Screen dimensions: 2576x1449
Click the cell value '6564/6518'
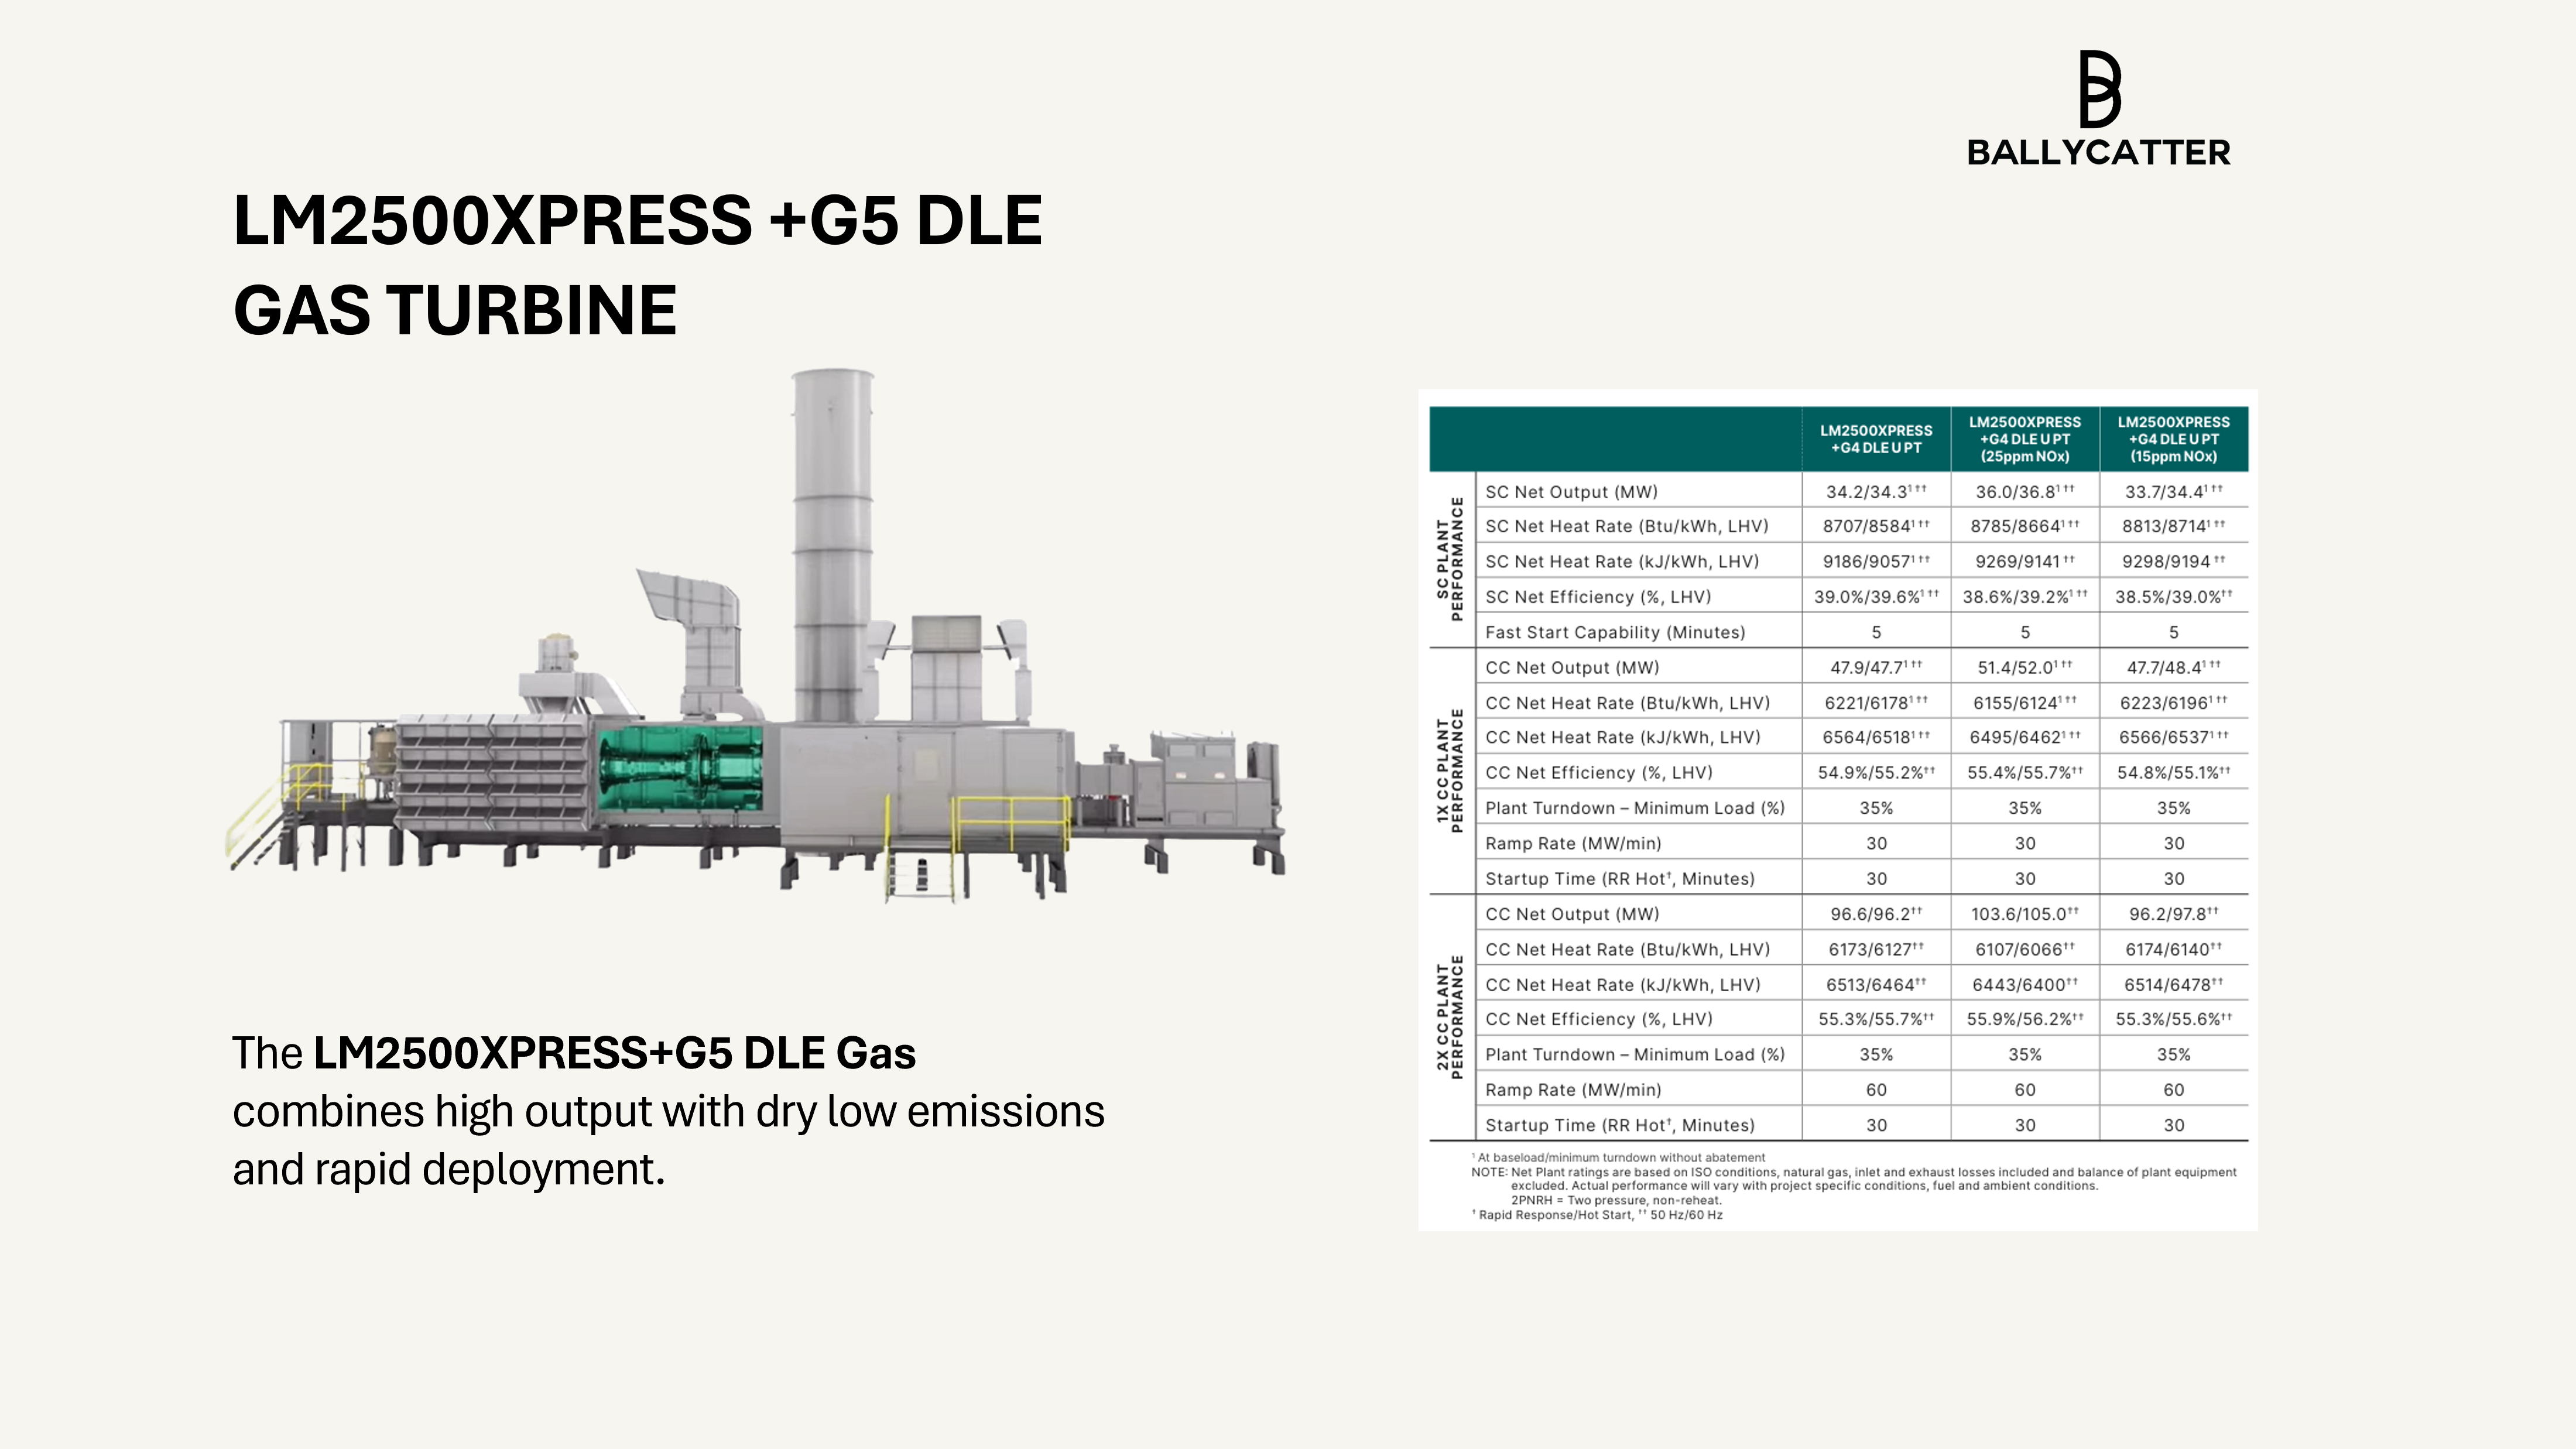[1876, 737]
